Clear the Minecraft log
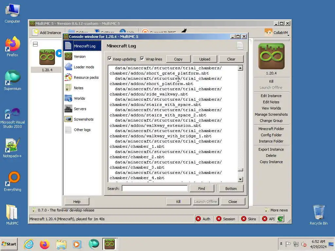 point(231,59)
